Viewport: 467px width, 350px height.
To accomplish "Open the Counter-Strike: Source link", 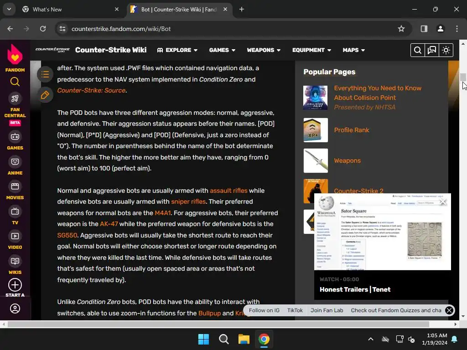I will [91, 90].
